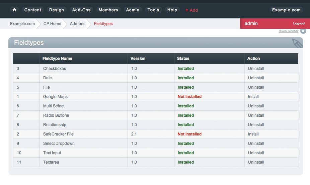
Task: Uninstall the Multi Select fieldtype
Action: (x=256, y=106)
